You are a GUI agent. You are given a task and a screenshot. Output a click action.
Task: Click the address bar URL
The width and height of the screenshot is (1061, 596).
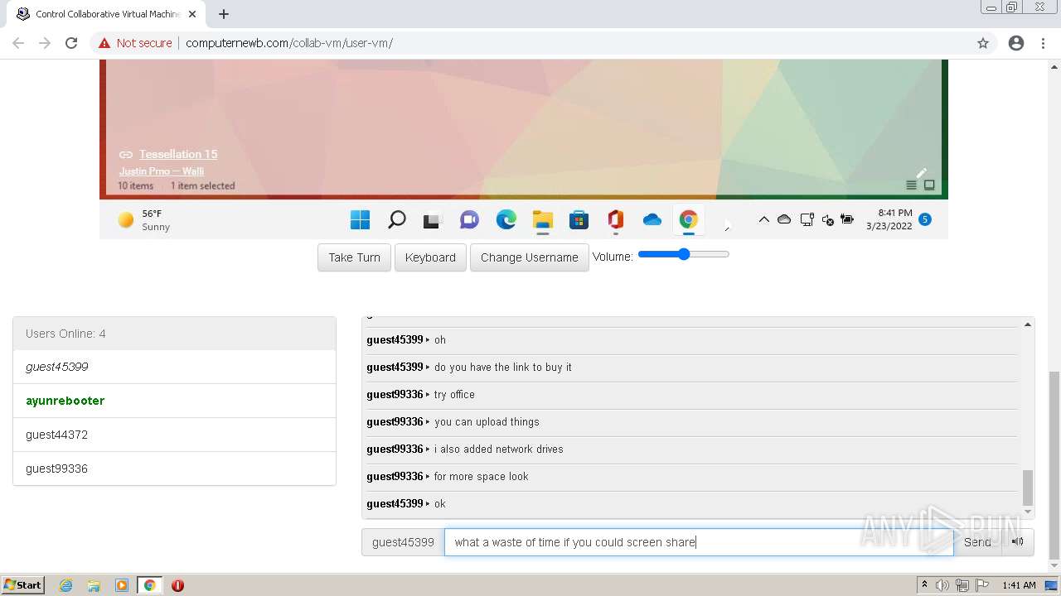coord(289,43)
